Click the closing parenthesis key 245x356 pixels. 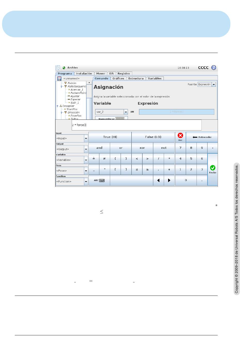pyautogui.click(x=126, y=159)
